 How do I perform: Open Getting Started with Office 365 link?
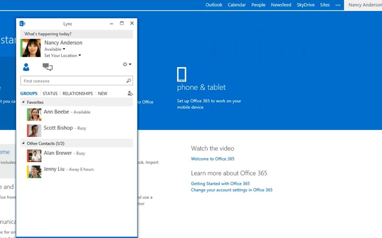[220, 183]
